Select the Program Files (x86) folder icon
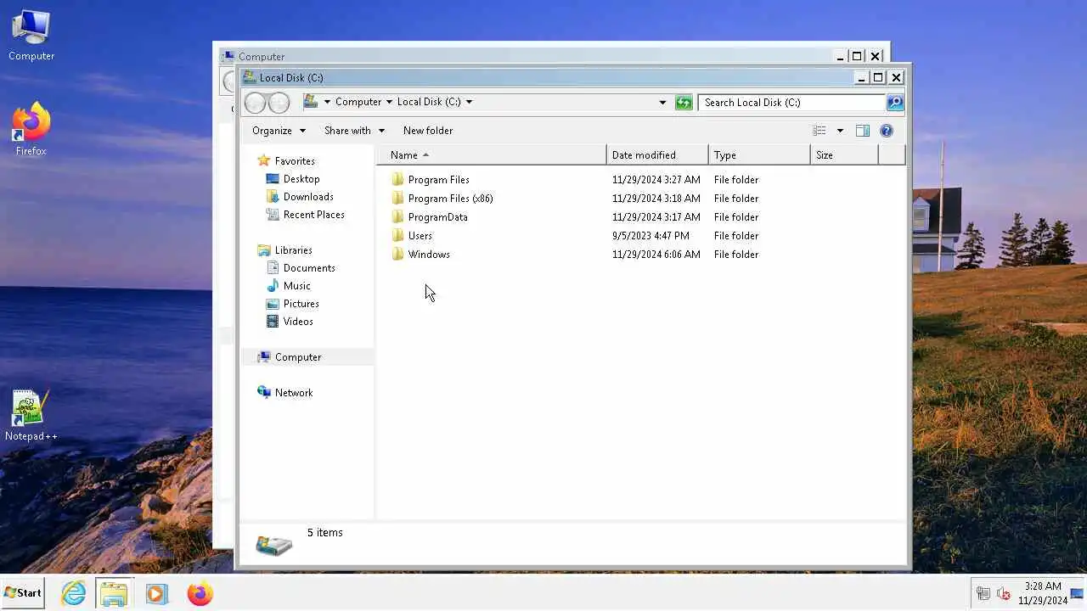1087x611 pixels. 397,198
